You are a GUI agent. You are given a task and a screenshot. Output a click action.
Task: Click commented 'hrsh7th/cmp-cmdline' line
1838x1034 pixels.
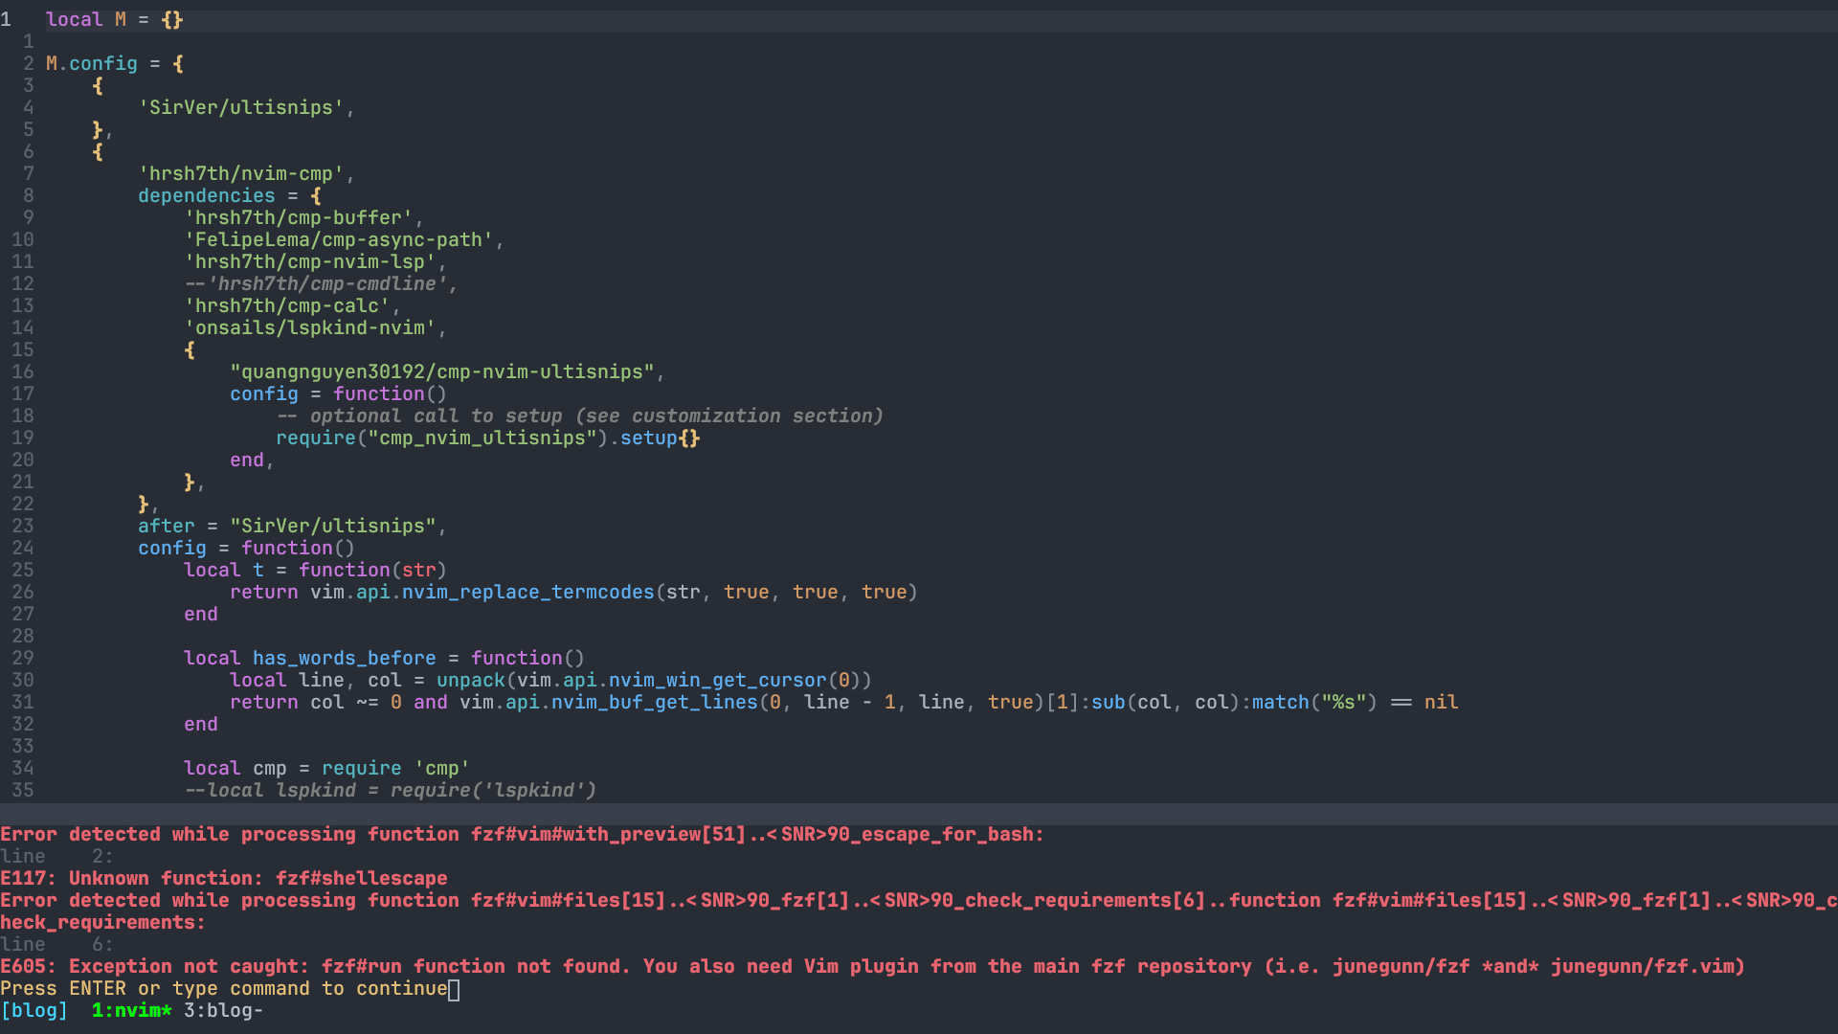(322, 283)
